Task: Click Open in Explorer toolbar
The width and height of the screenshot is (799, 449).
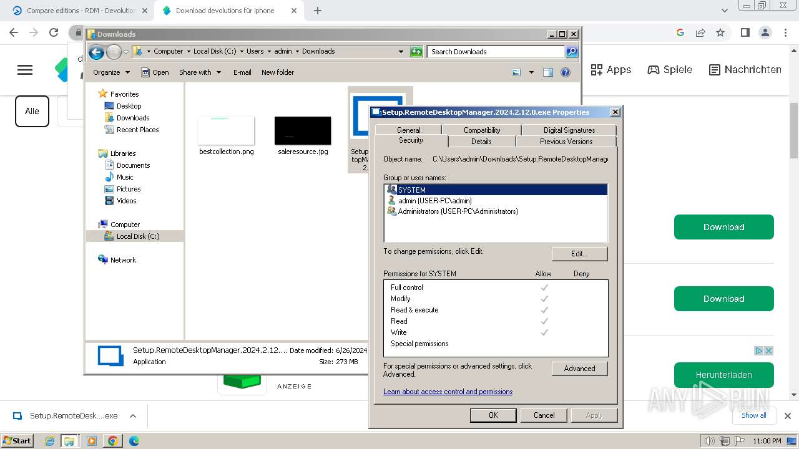Action: coord(155,72)
